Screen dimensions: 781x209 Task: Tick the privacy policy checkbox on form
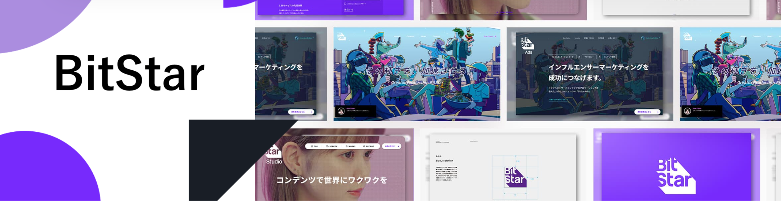[x=345, y=4]
